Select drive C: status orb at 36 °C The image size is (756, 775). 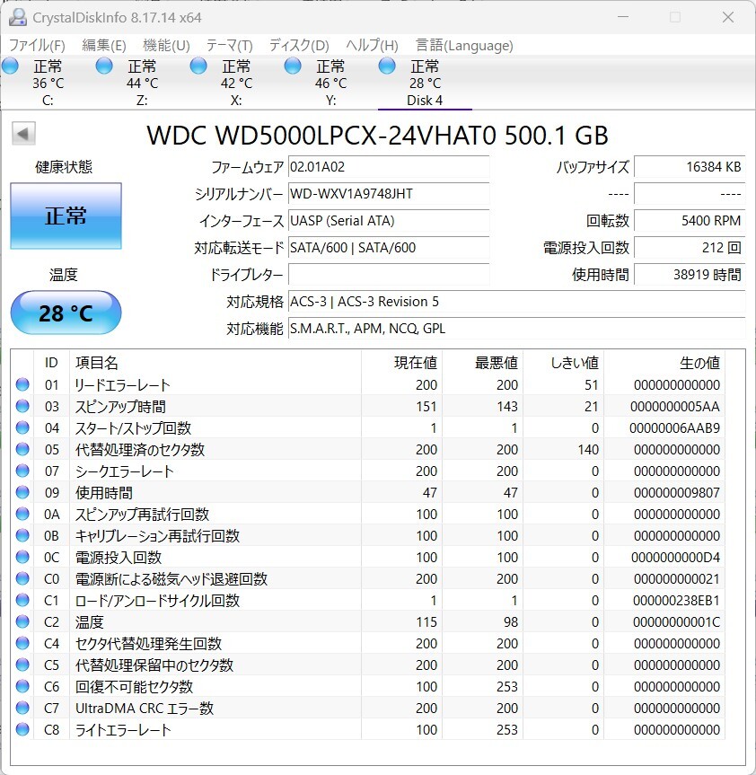pyautogui.click(x=11, y=66)
